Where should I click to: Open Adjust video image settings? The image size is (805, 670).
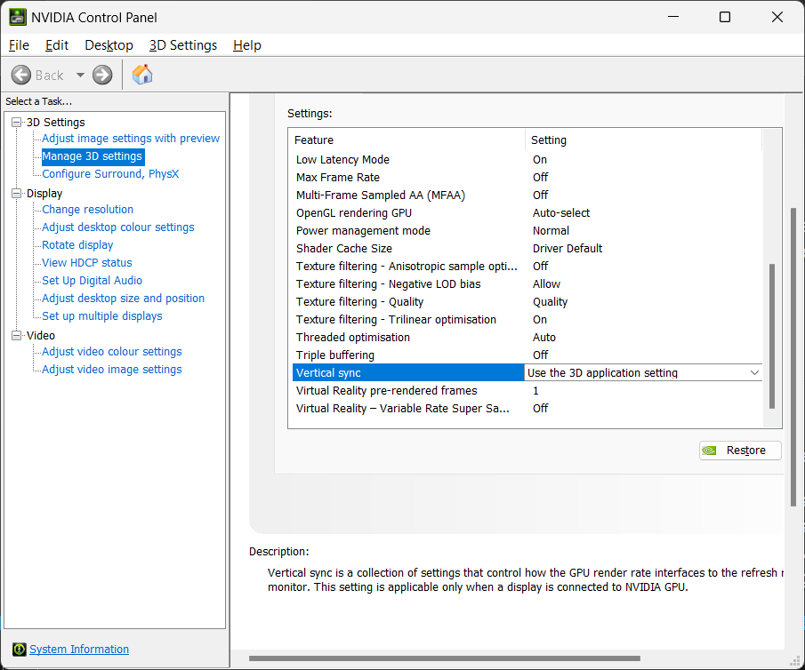click(112, 370)
